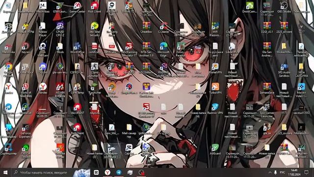Open TurboVPN shortcut
314x177 pixels.
click(215, 88)
